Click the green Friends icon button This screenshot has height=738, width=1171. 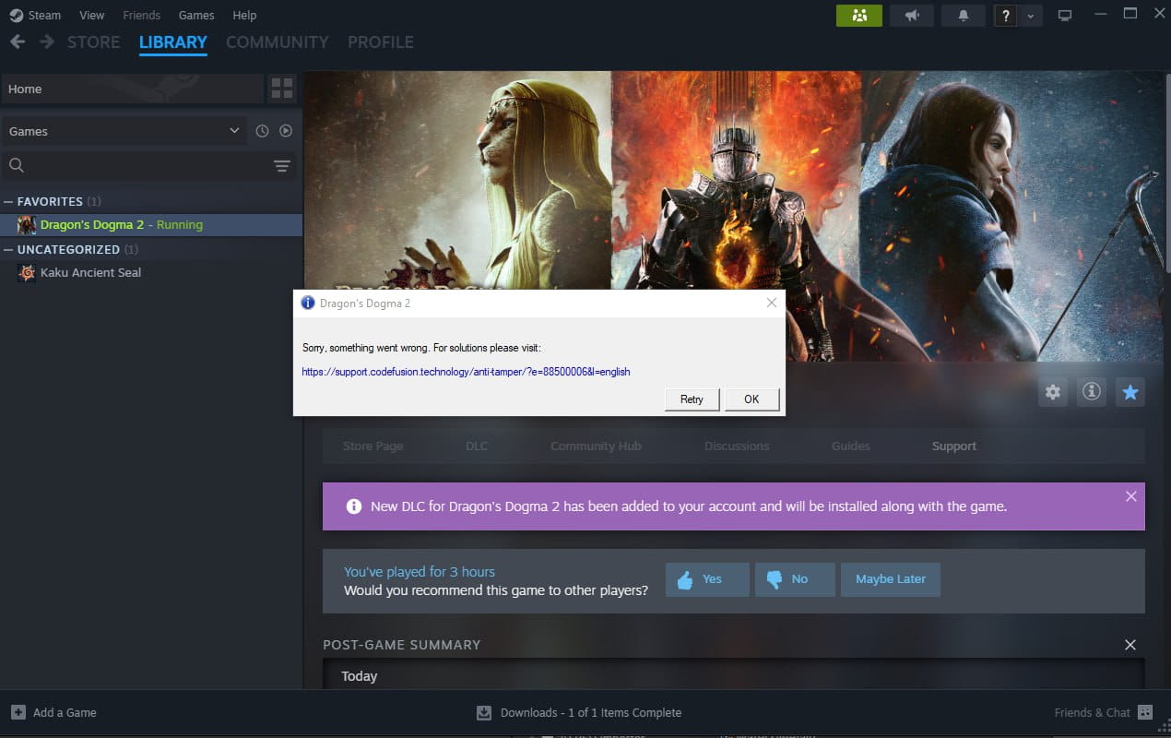tap(858, 16)
